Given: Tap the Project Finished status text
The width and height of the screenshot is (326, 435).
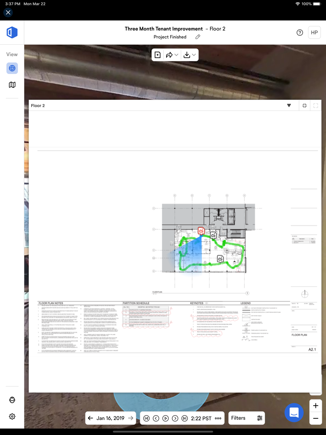Looking at the screenshot, I should 170,37.
